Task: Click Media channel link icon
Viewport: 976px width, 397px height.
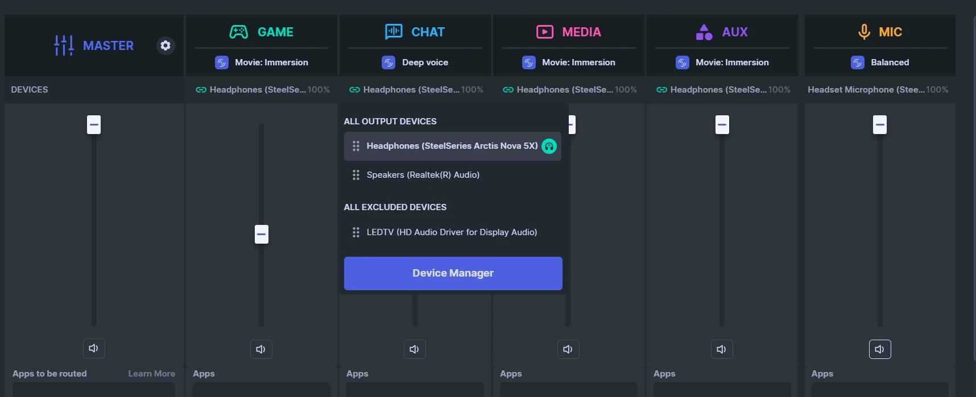Action: 508,90
